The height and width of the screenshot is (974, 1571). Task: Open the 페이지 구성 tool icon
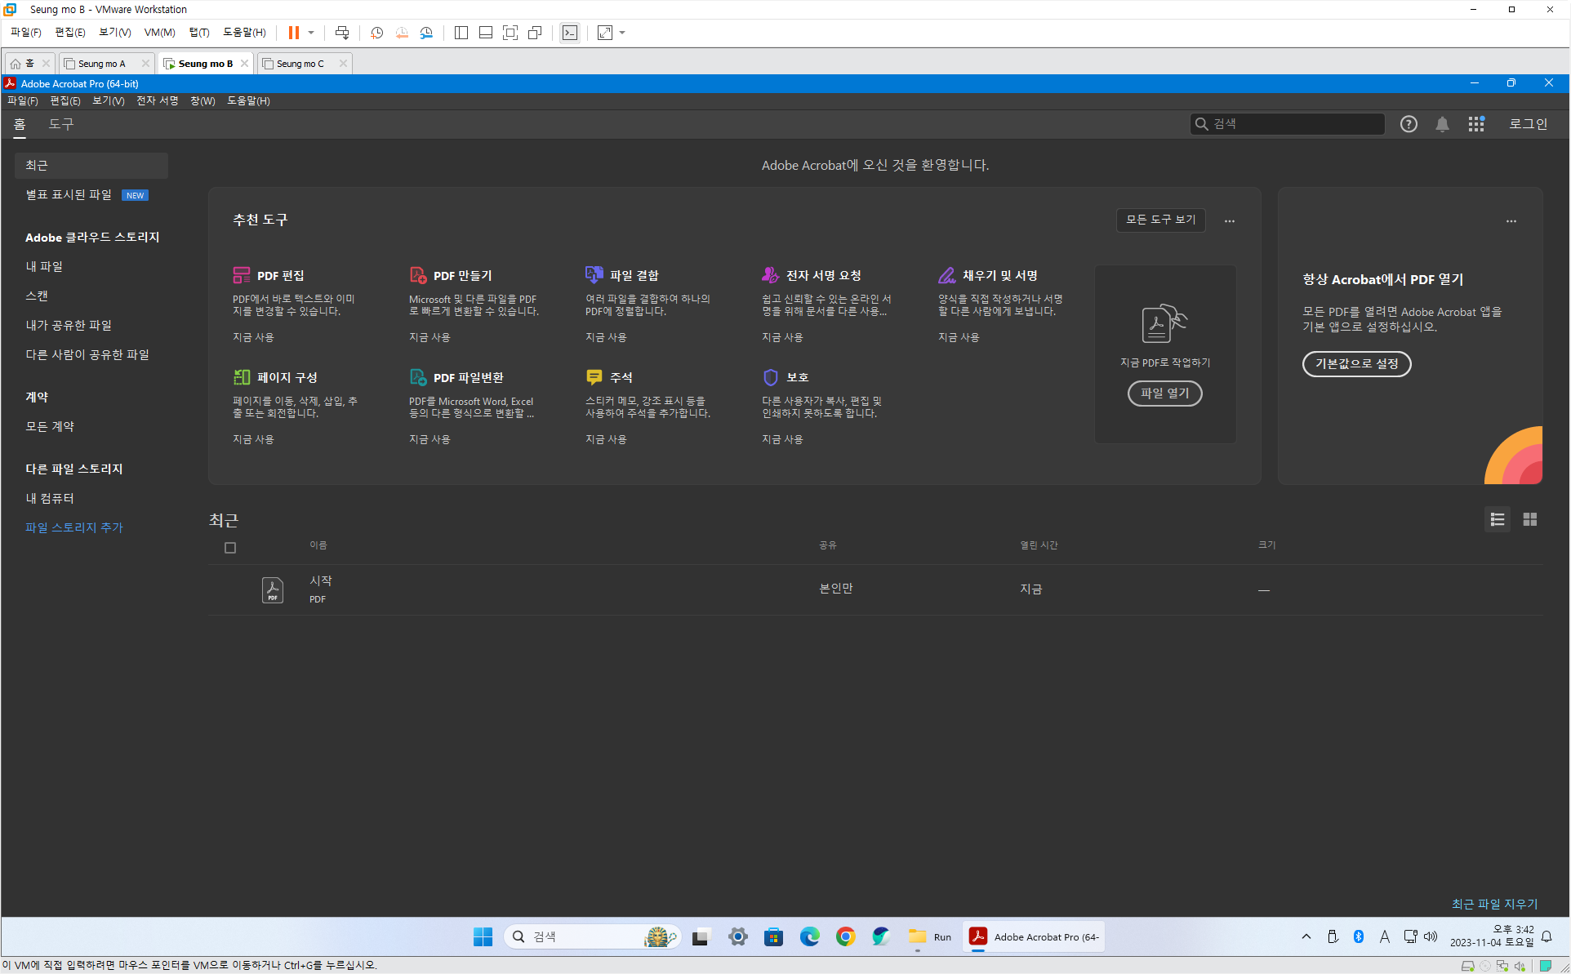(242, 377)
